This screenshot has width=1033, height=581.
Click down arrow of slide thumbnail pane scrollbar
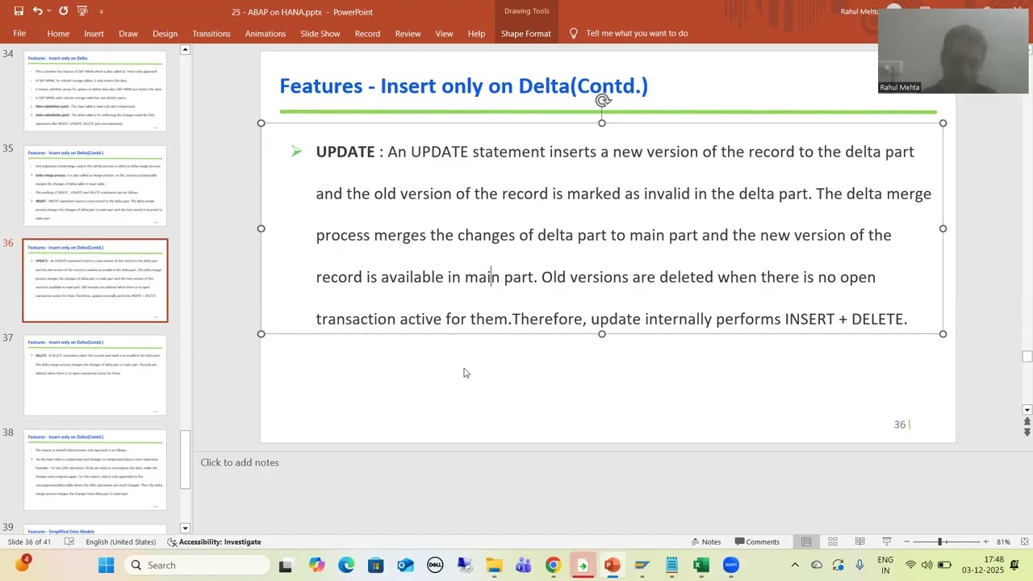185,528
